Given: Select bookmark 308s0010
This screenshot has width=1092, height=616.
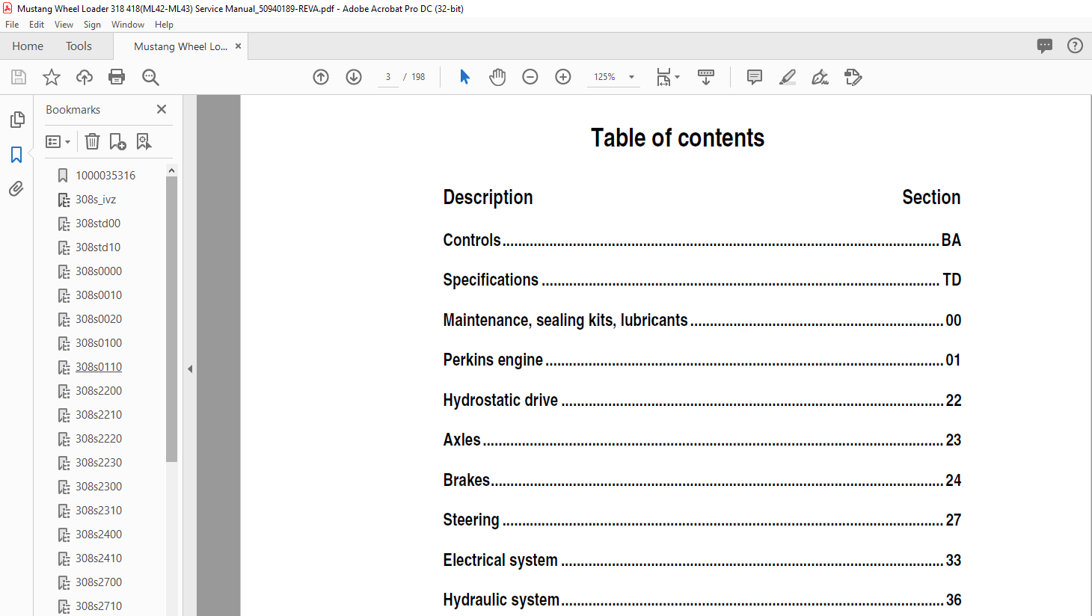Looking at the screenshot, I should point(99,295).
